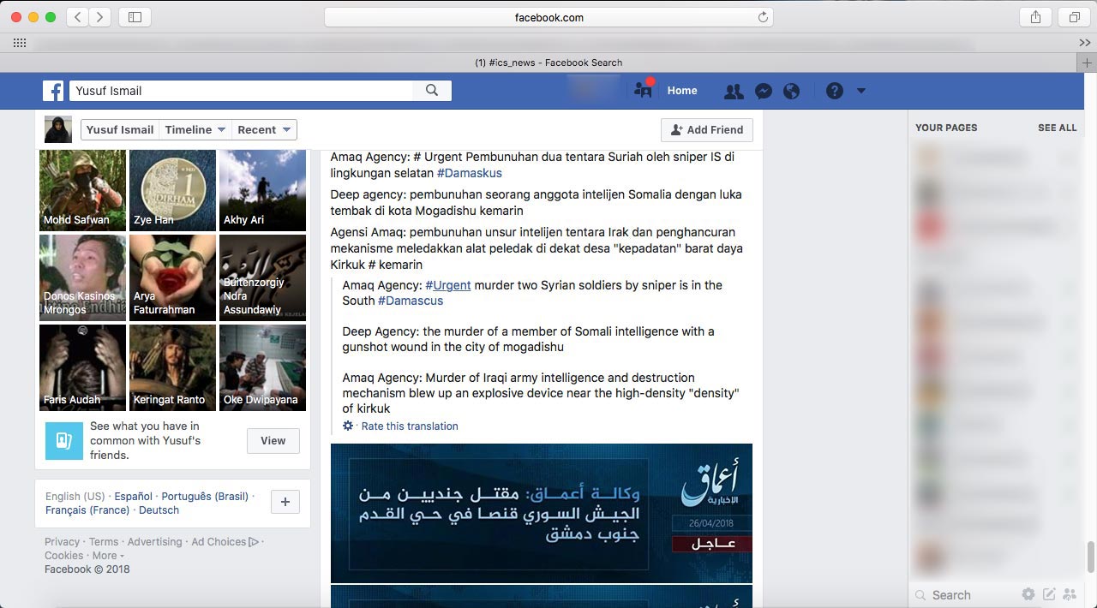Viewport: 1097px width, 608px height.
Task: Expand the account menu arrow
Action: coord(860,91)
